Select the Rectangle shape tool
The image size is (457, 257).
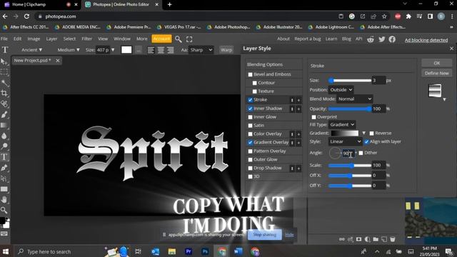[x=4, y=189]
